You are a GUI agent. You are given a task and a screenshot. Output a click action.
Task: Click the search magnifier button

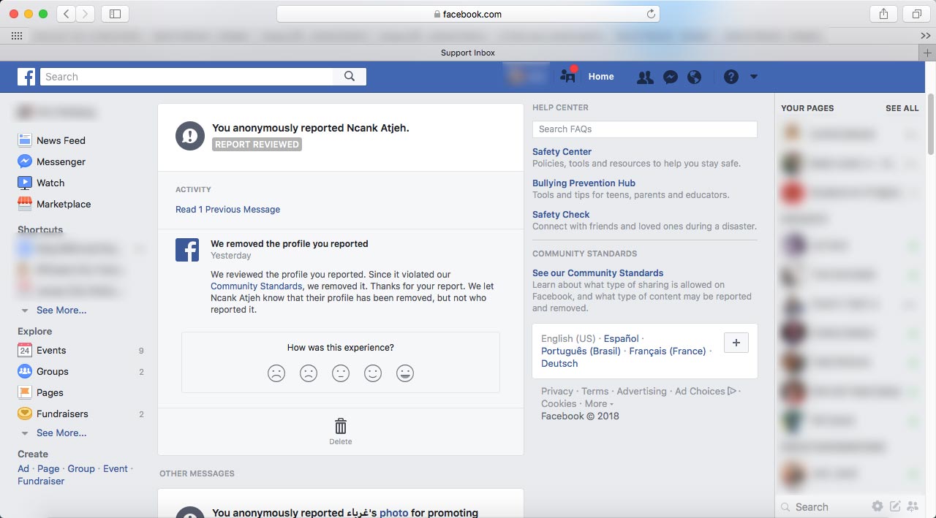(x=350, y=77)
